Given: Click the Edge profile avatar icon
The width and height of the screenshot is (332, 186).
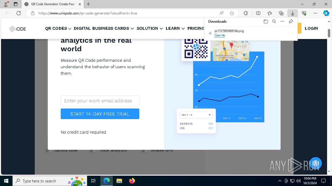Looking at the screenshot, I should [x=5, y=4].
